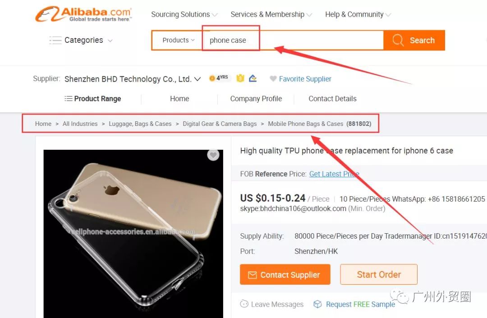Click the gold supplier 4YRS badge
Screen dimensions: 487x318
[x=219, y=78]
